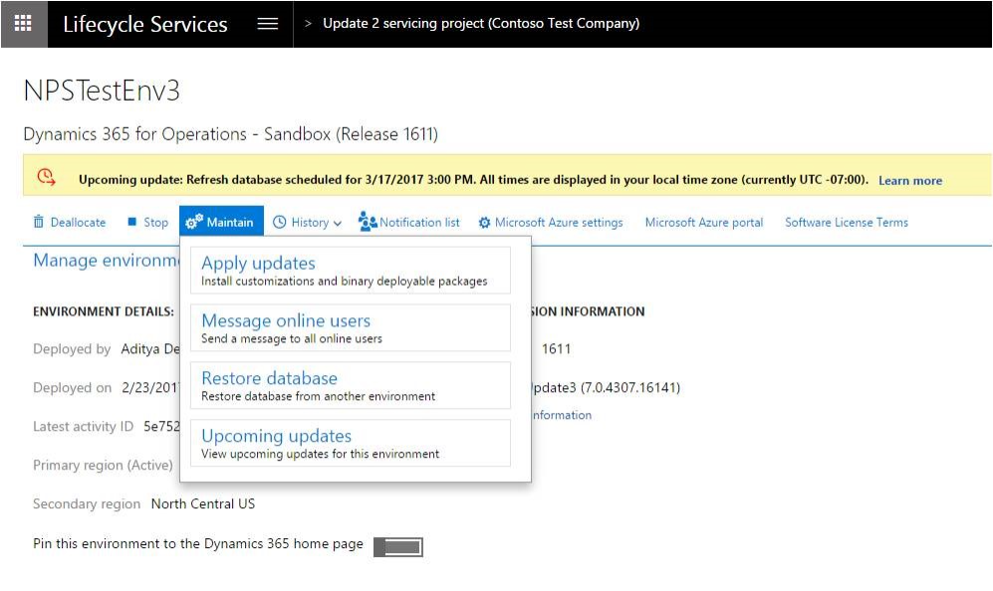993x591 pixels.
Task: Click the upcoming update clock warning icon
Action: point(46,177)
